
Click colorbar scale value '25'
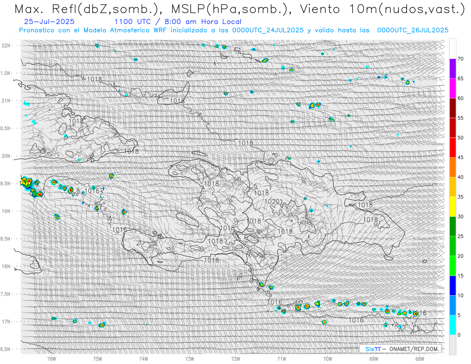(x=460, y=236)
